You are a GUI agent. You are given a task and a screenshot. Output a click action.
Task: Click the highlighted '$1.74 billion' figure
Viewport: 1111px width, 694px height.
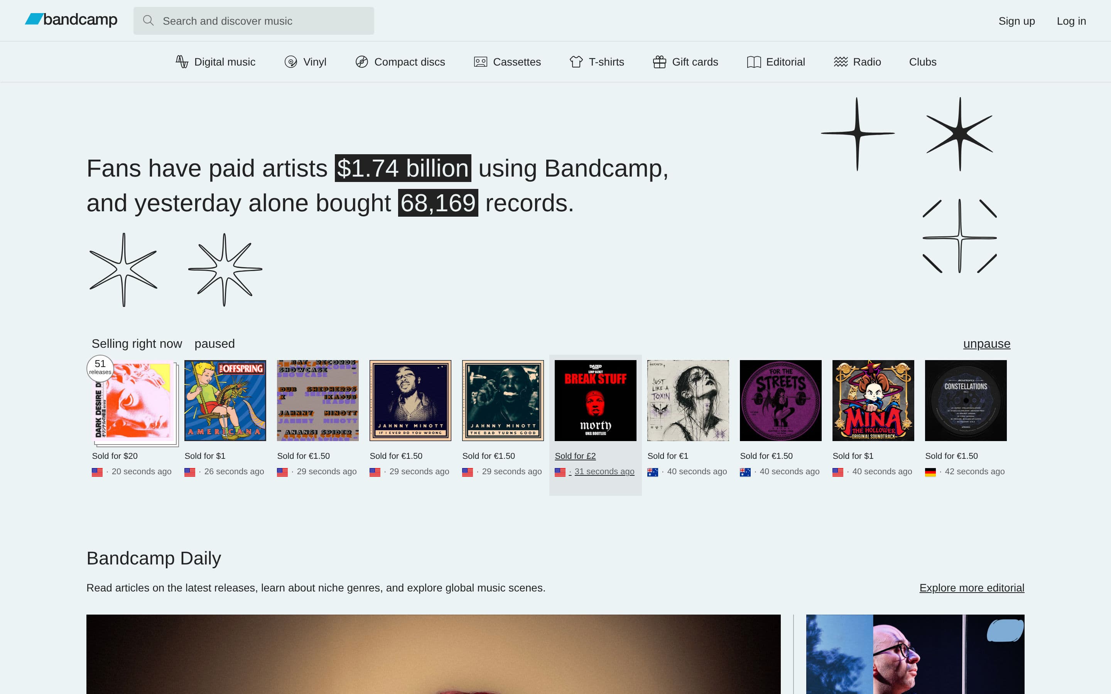click(403, 168)
